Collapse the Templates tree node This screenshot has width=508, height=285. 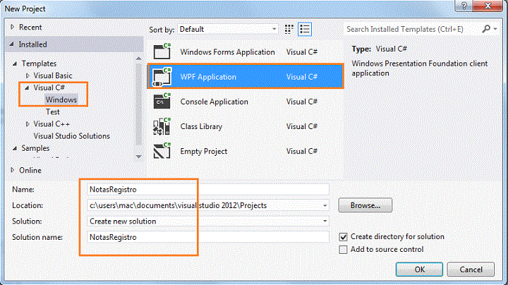(x=15, y=63)
